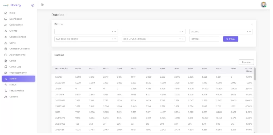Open the Conta Log menu item
The image size is (273, 135).
15,67
